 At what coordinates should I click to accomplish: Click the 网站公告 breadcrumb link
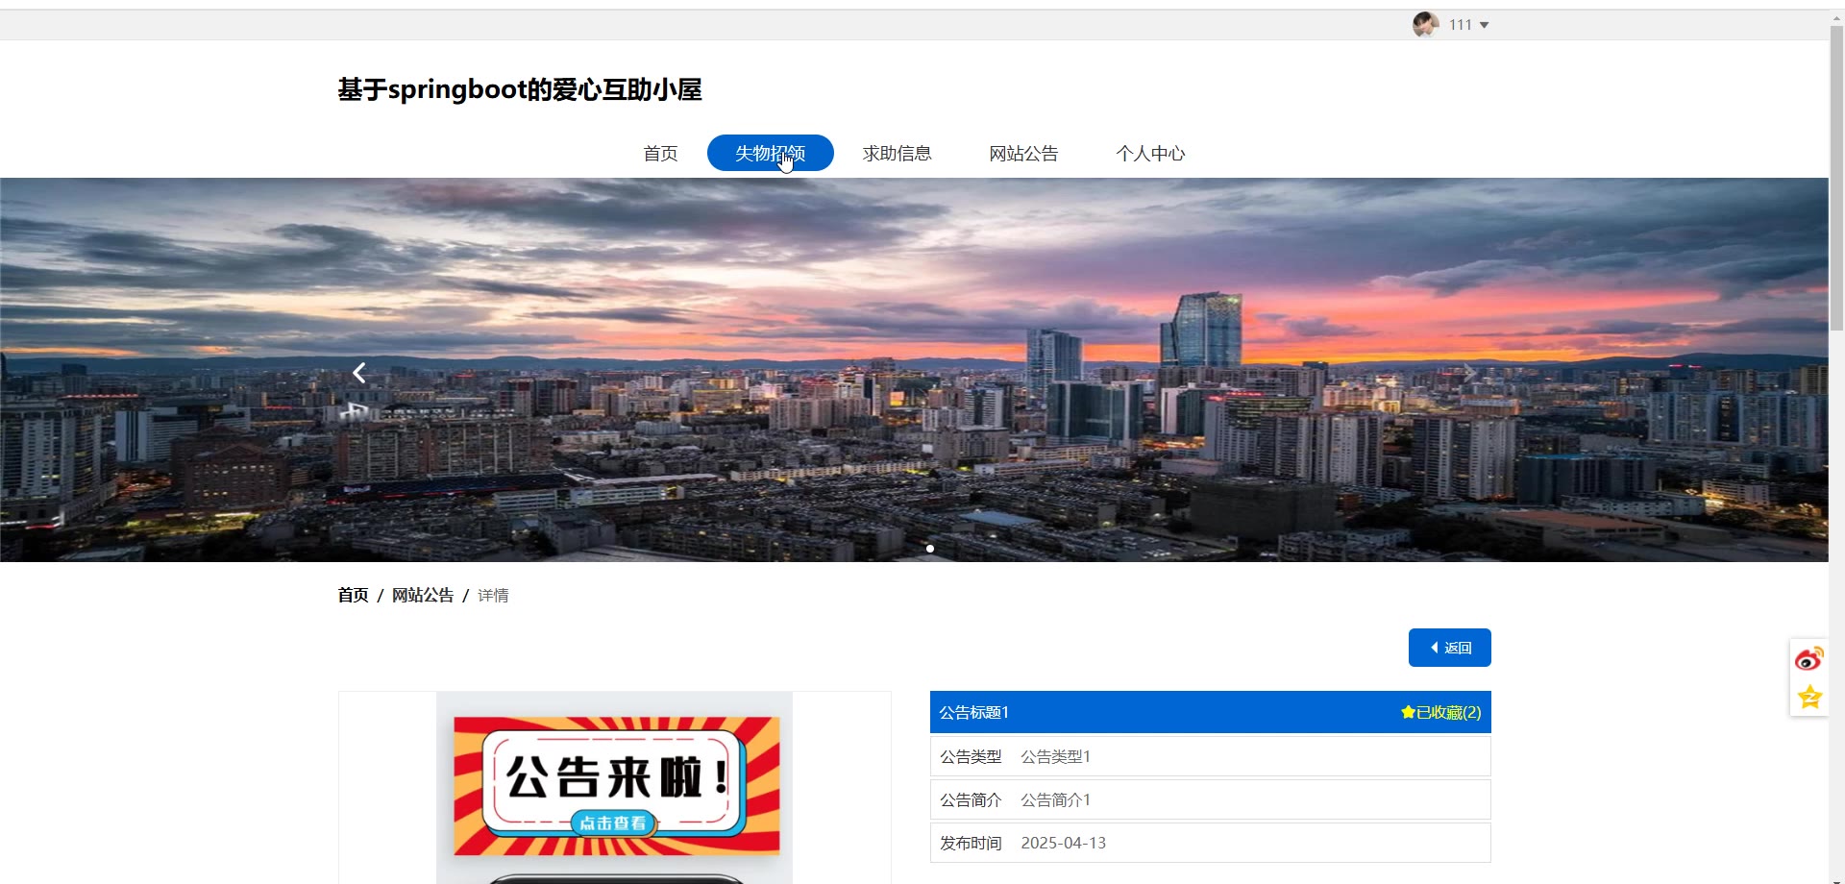click(x=423, y=596)
